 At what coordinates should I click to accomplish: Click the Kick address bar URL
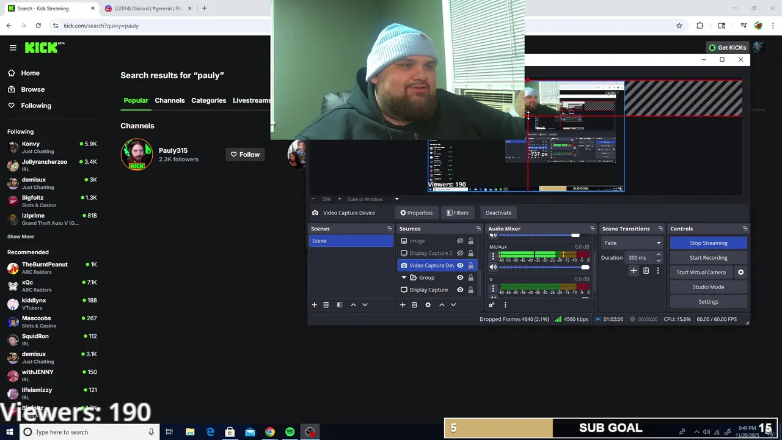(101, 26)
